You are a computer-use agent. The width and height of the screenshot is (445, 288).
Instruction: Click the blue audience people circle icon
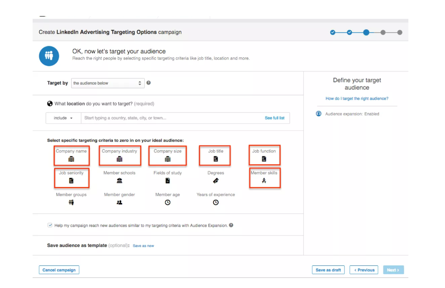[x=49, y=56]
